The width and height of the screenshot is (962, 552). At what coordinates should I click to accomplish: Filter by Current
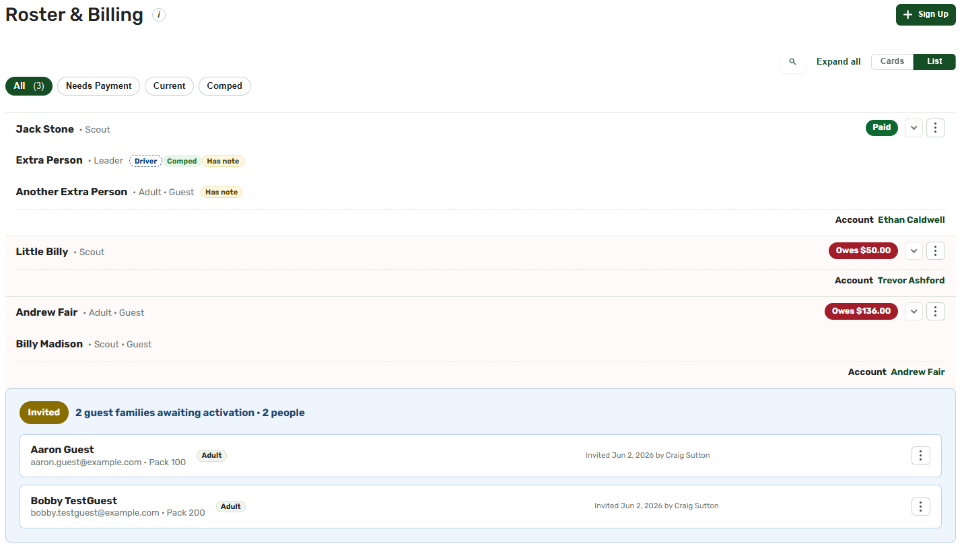click(169, 86)
